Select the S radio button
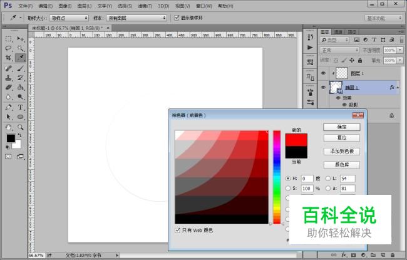The image size is (407, 260). (x=288, y=189)
